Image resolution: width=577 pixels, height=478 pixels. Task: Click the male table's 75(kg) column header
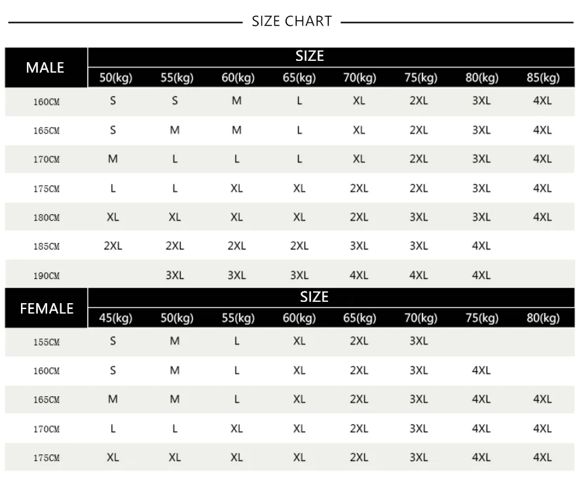point(420,78)
